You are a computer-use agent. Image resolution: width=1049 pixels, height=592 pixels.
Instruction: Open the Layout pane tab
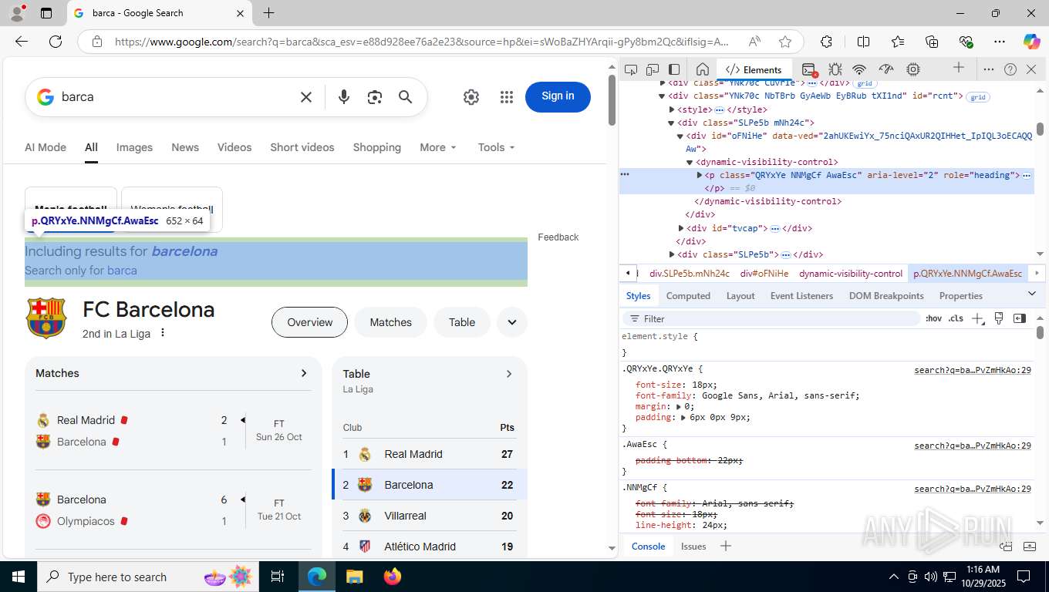(x=740, y=296)
